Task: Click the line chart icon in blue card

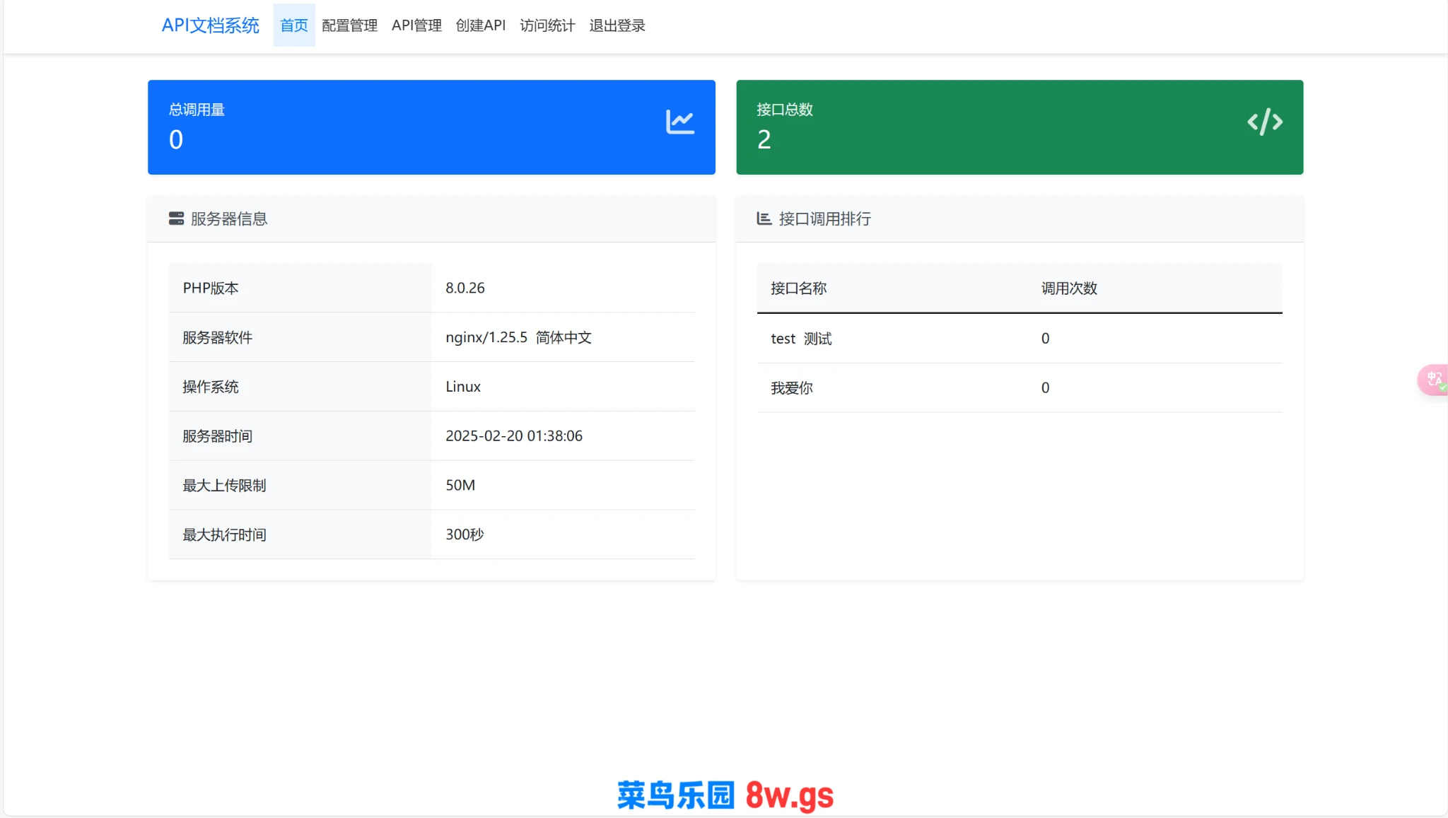Action: [x=679, y=122]
